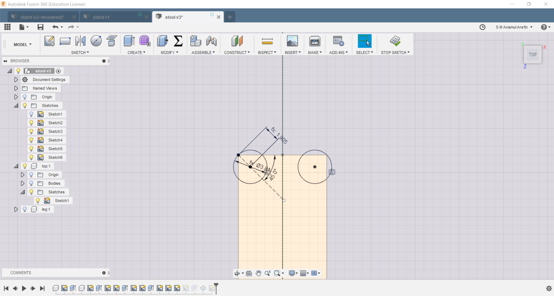Image resolution: width=554 pixels, height=296 pixels.
Task: Jump to timeline beginning
Action: pyautogui.click(x=6, y=288)
